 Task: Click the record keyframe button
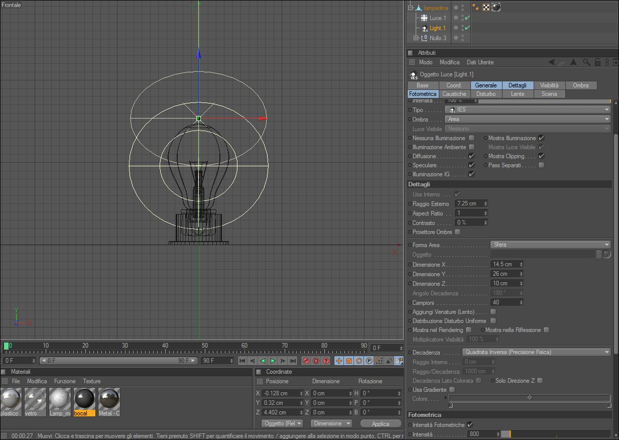click(306, 361)
